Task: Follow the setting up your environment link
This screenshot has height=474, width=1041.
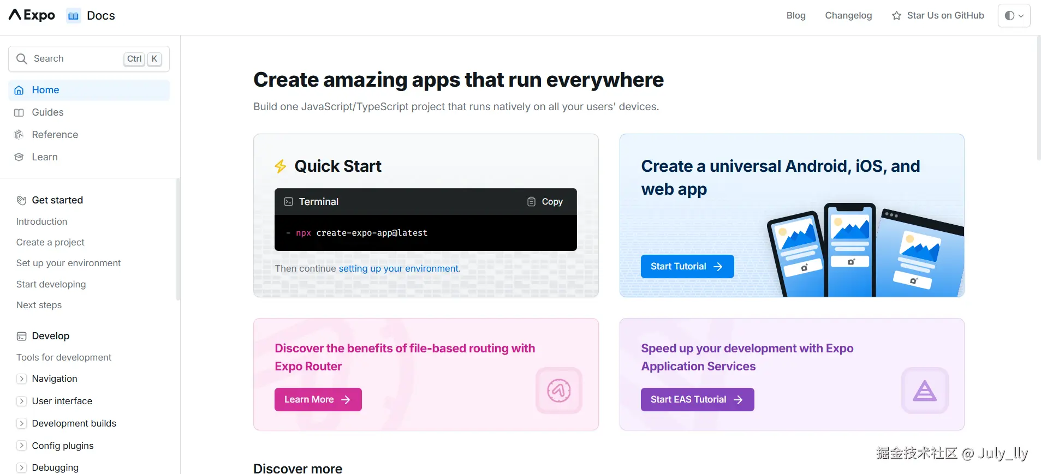Action: point(400,268)
